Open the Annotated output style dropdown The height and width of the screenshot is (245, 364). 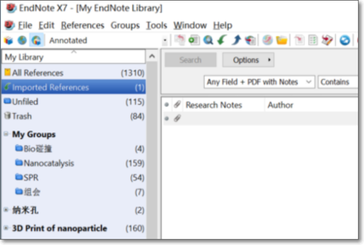pos(165,41)
